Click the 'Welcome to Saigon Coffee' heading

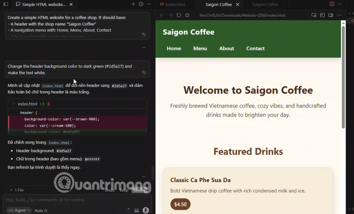[248, 90]
